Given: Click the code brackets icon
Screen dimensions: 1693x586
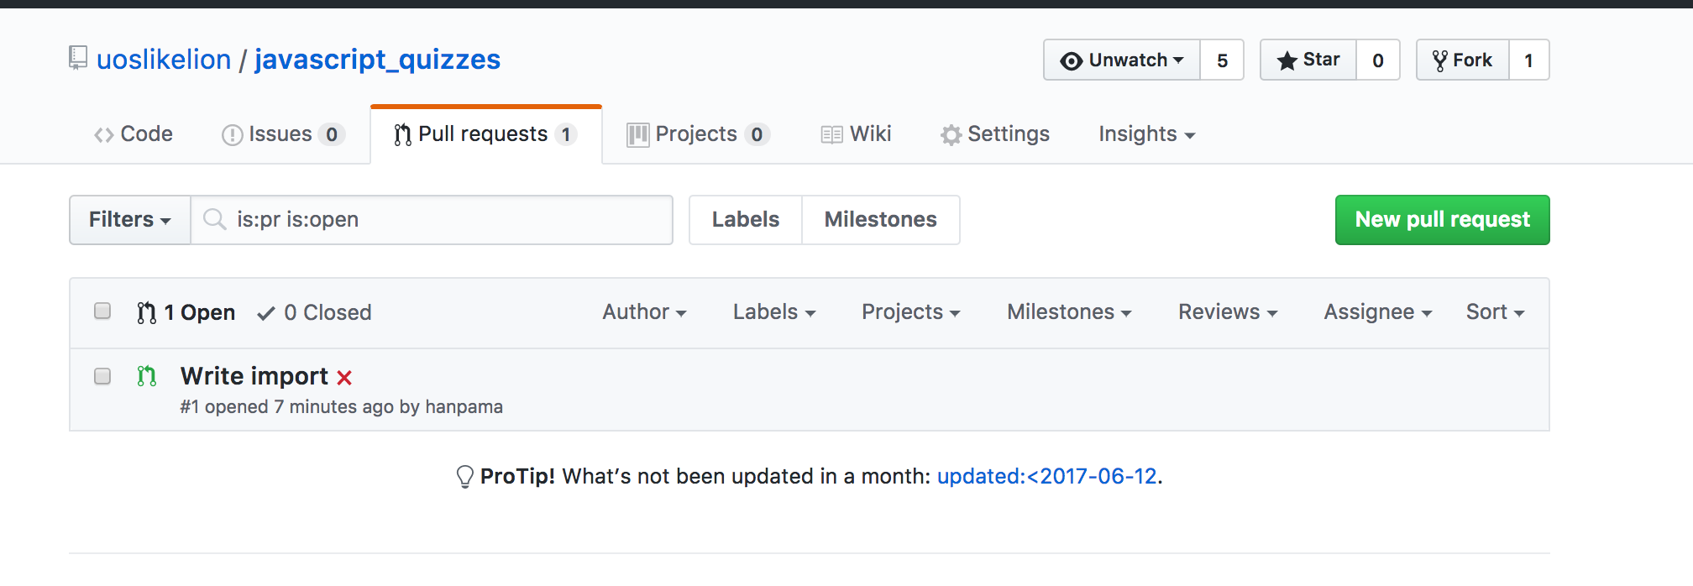Looking at the screenshot, I should (x=103, y=135).
